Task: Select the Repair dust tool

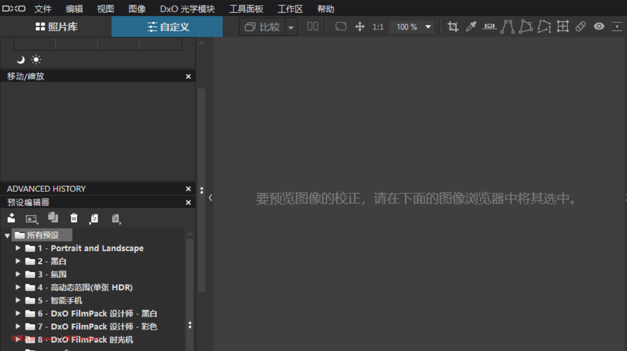Action: coord(581,27)
